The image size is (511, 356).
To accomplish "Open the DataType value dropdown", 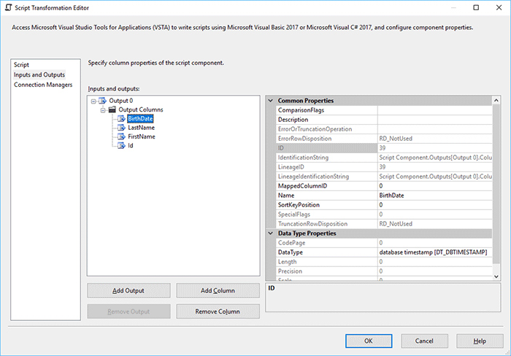I will 434,252.
